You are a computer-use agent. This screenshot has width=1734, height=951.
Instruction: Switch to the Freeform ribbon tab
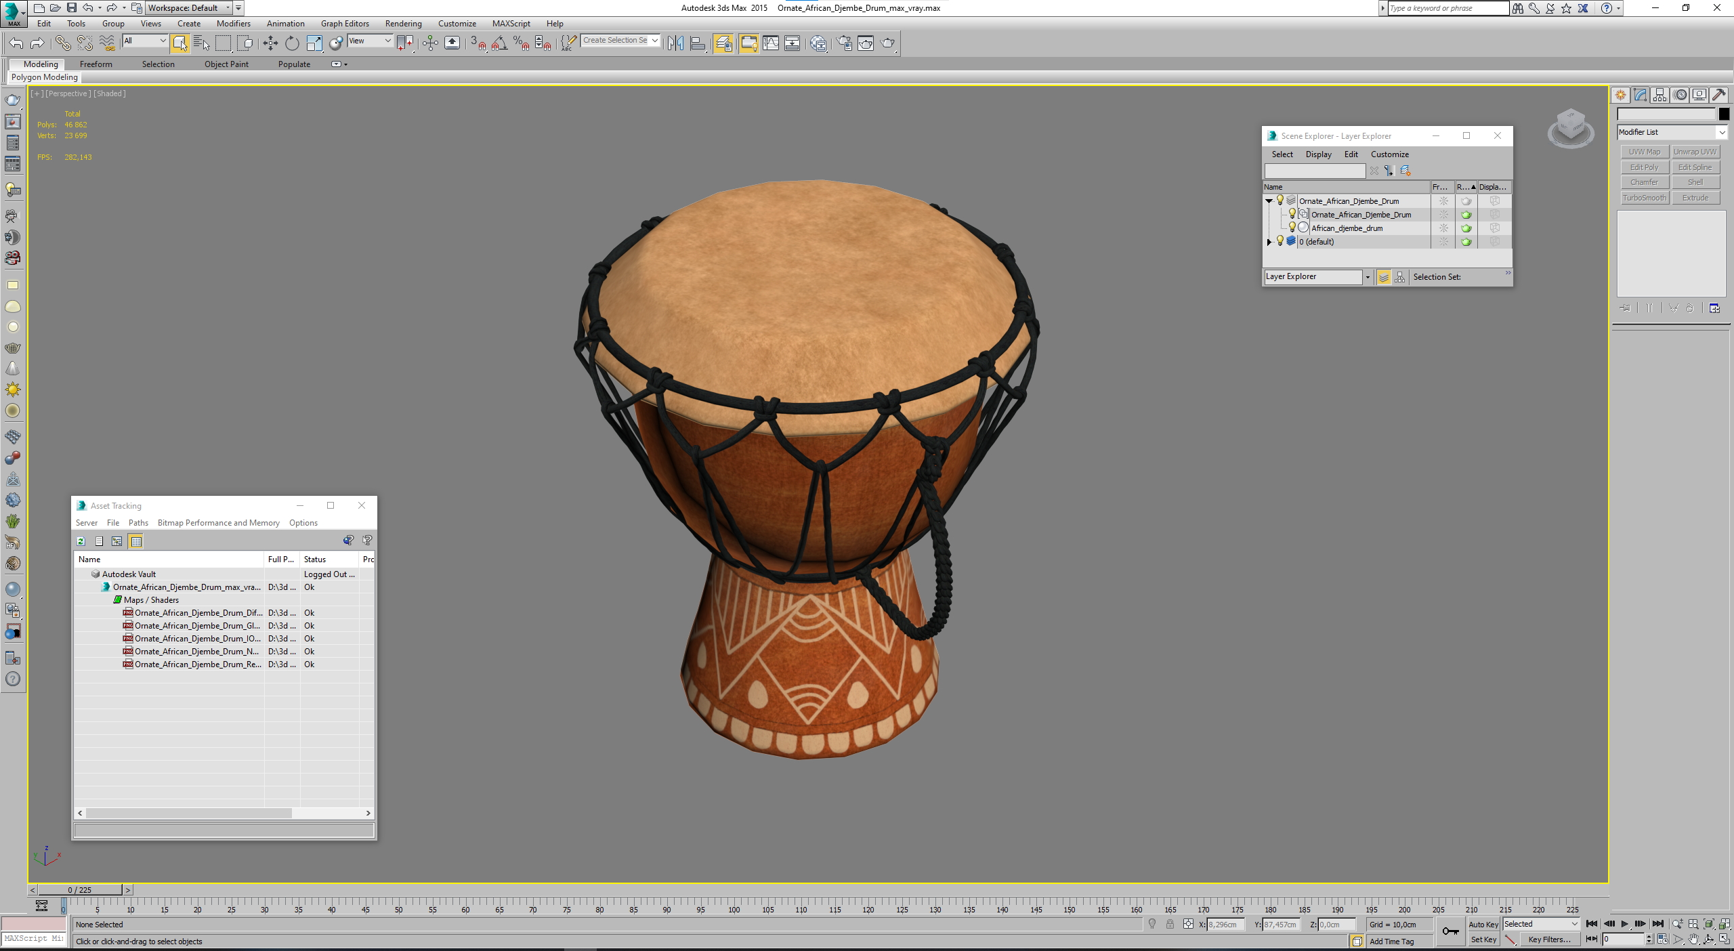pyautogui.click(x=96, y=64)
